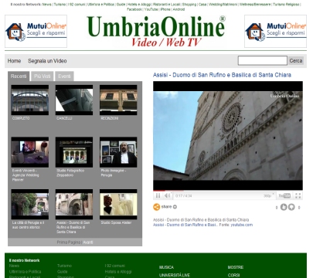This screenshot has height=278, width=313.
Task: Open Studio Fotografico Zeppadoro thumbnail
Action: pyautogui.click(x=74, y=152)
